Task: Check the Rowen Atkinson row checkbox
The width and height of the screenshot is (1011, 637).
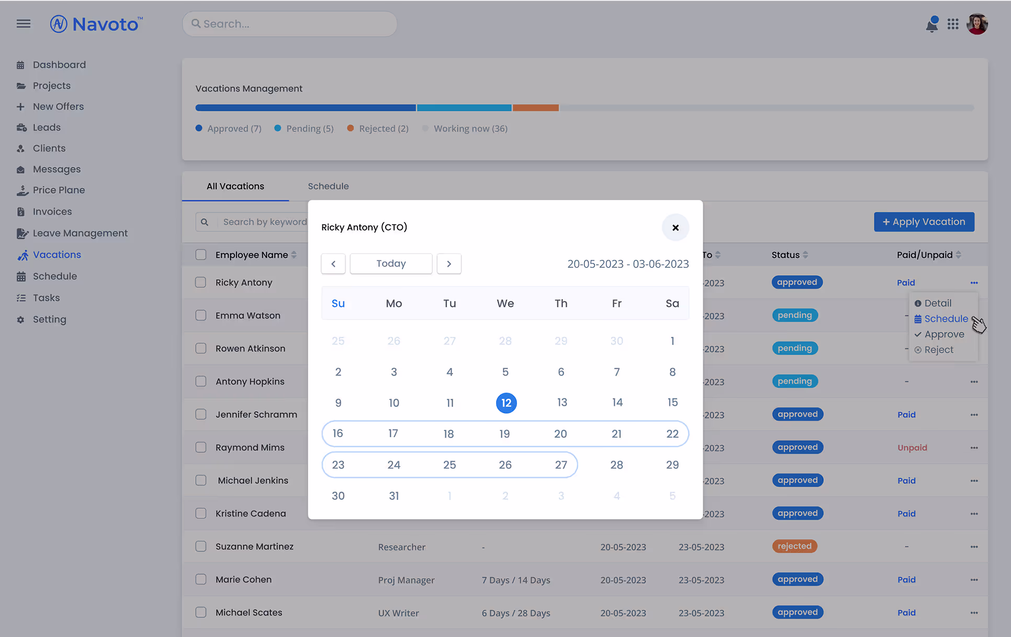Action: pyautogui.click(x=201, y=348)
